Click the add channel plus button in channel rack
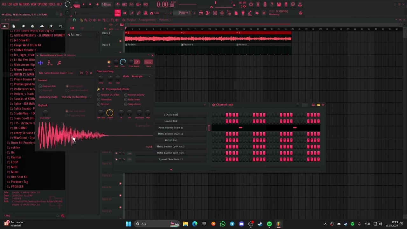407x229 pixels. pos(171,170)
